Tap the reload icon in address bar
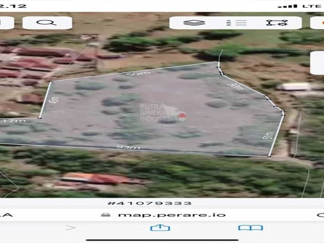 [x=320, y=214]
